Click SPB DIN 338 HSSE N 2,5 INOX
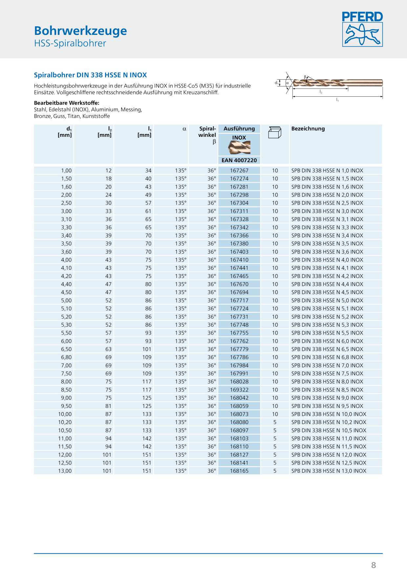 pos(327,203)
